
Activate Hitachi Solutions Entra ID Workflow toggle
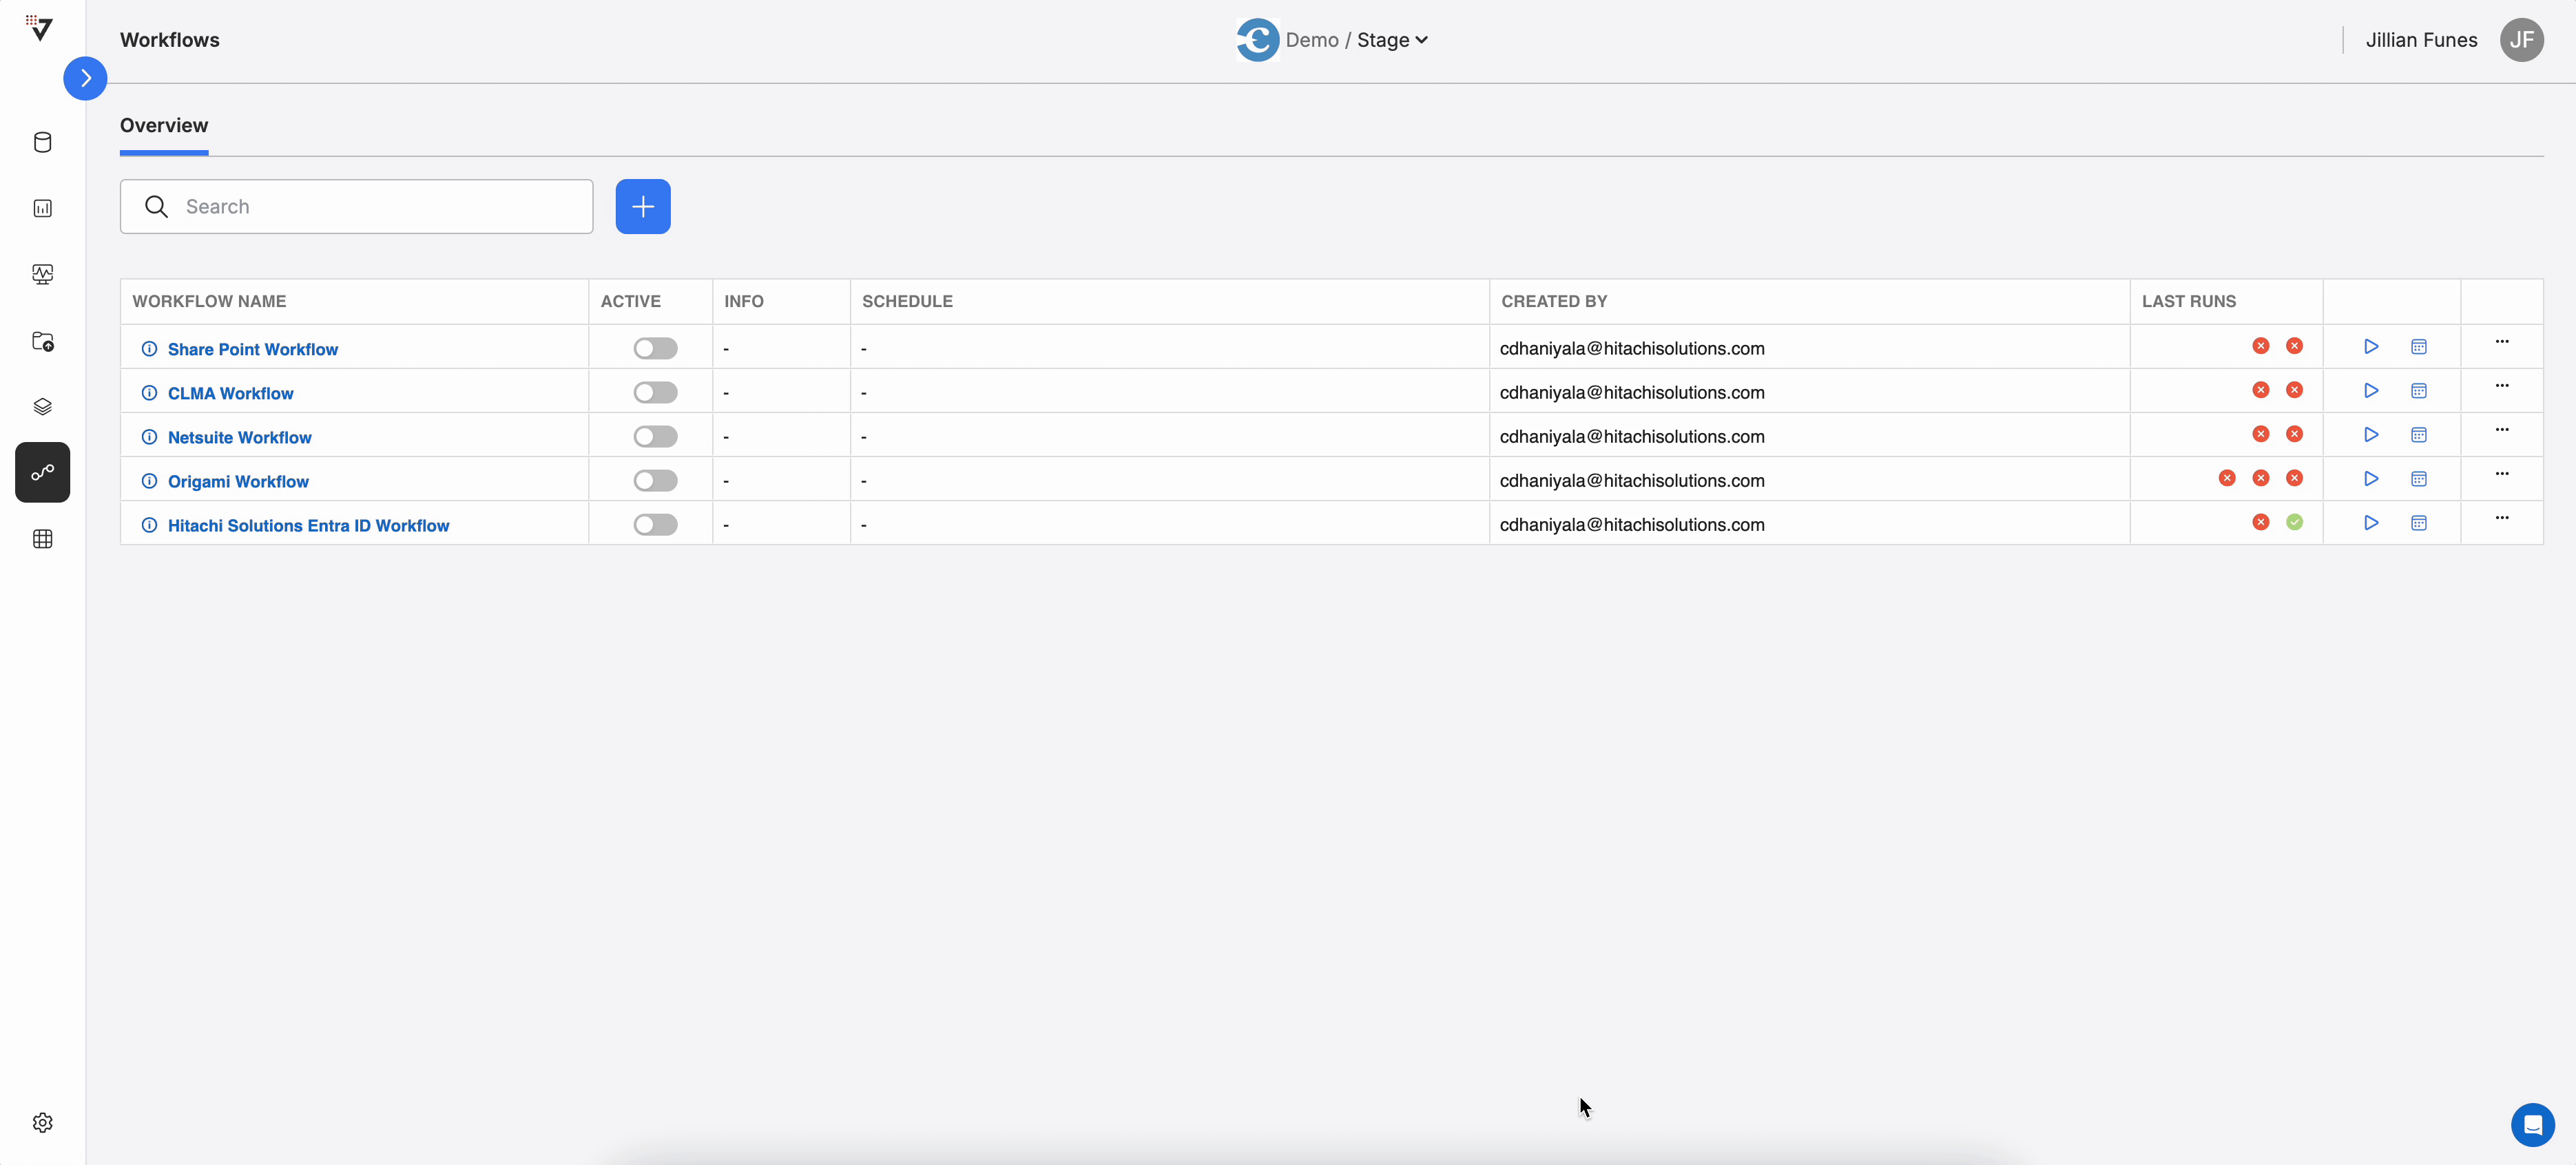pyautogui.click(x=655, y=524)
